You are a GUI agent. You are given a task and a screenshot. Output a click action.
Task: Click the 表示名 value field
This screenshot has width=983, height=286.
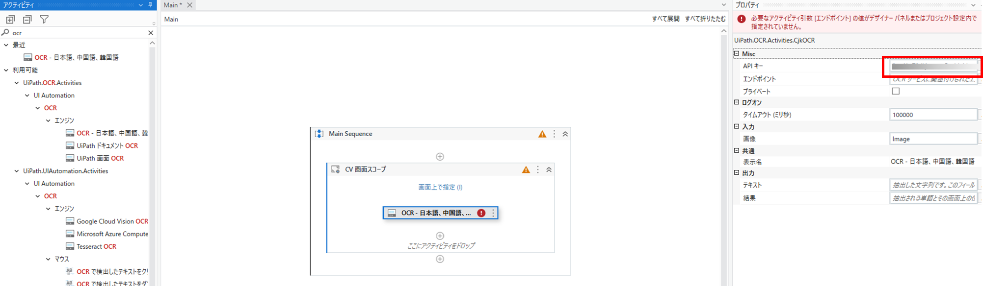point(933,162)
